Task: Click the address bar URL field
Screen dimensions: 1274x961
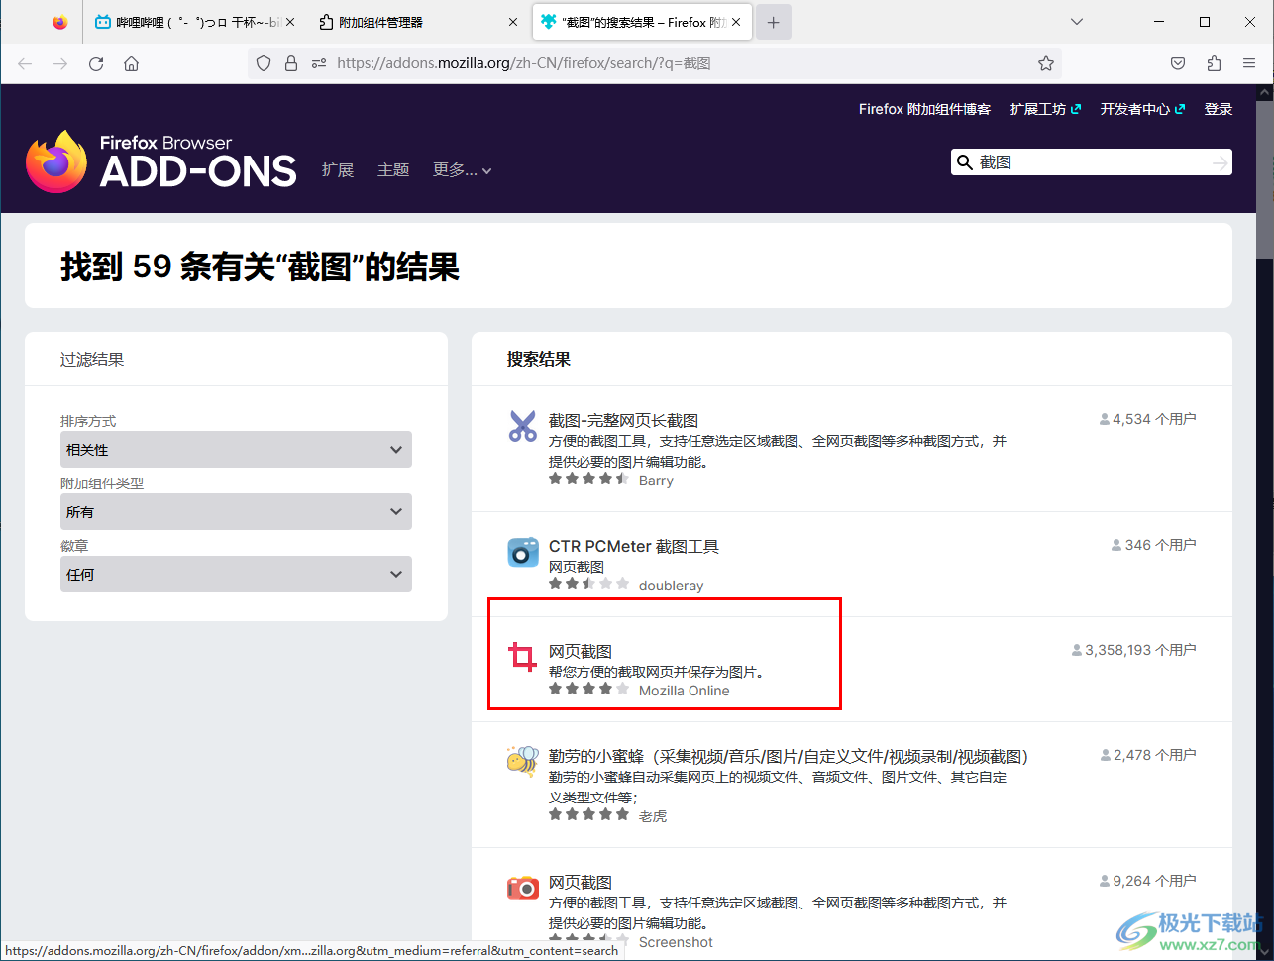Action: point(654,63)
